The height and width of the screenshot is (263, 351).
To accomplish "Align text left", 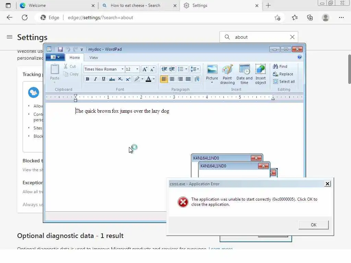I will [x=164, y=79].
